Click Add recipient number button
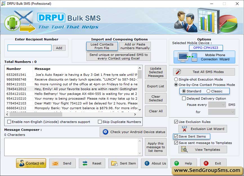 59,48
